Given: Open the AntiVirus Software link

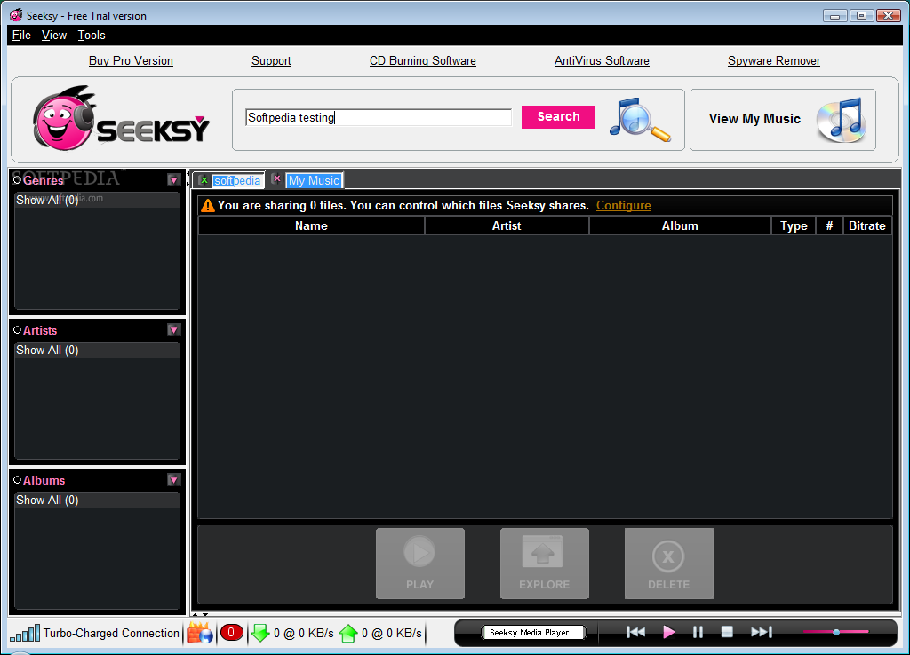Looking at the screenshot, I should [x=602, y=61].
